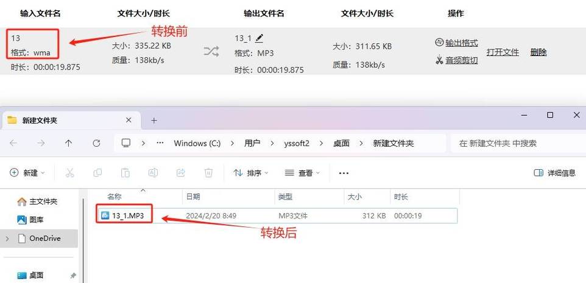The image size is (586, 283).
Task: Open 桌面 in the navigation pane
Action: [x=30, y=276]
